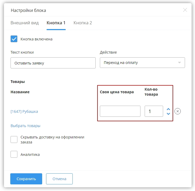The height and width of the screenshot is (191, 195).
Task: Open the Кнопка 2 tab
Action: click(82, 23)
